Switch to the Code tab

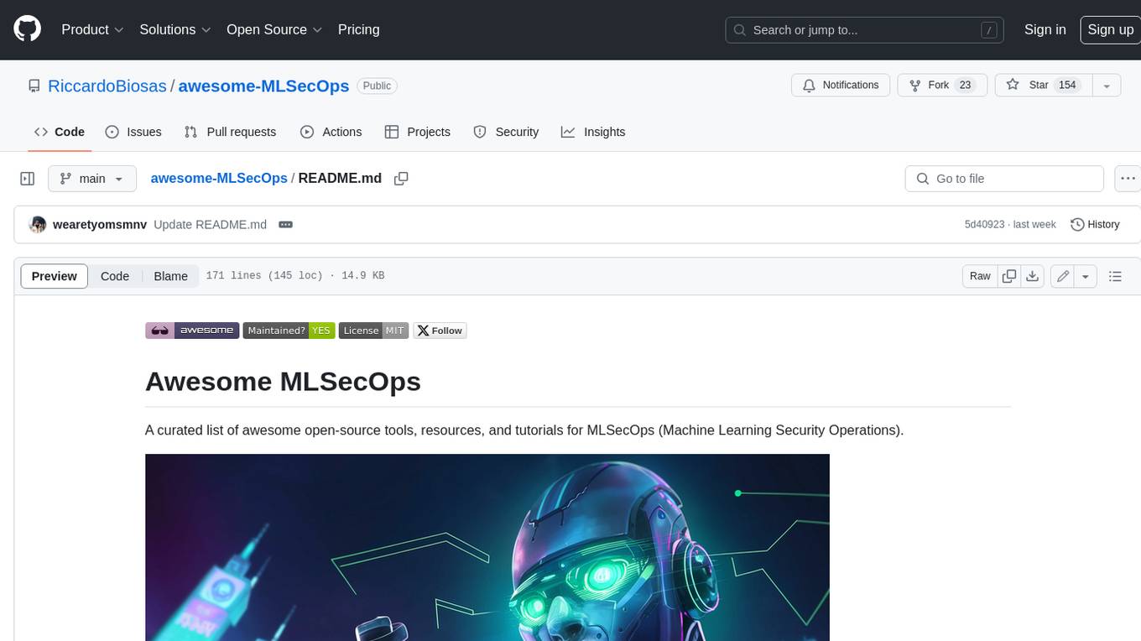[x=60, y=132]
